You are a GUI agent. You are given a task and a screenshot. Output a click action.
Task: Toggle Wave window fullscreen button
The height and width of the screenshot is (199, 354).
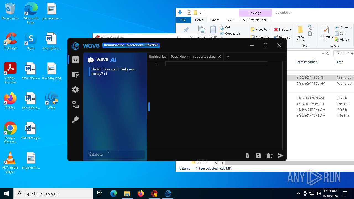tap(265, 45)
